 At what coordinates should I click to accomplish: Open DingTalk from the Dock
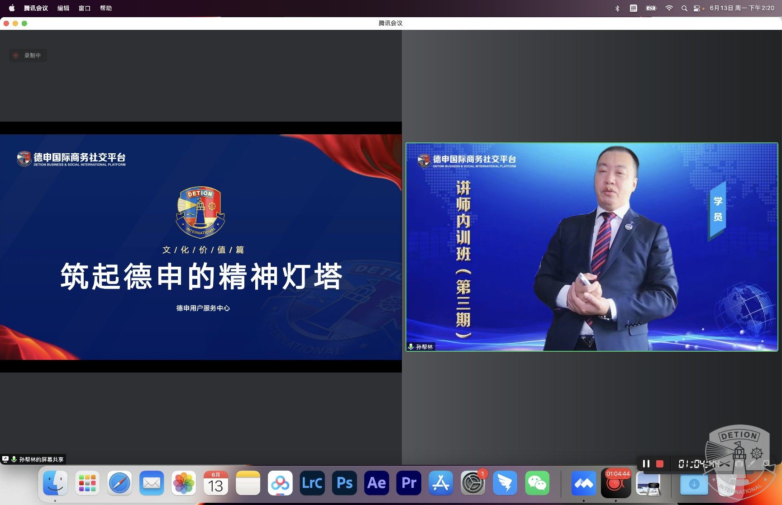505,483
